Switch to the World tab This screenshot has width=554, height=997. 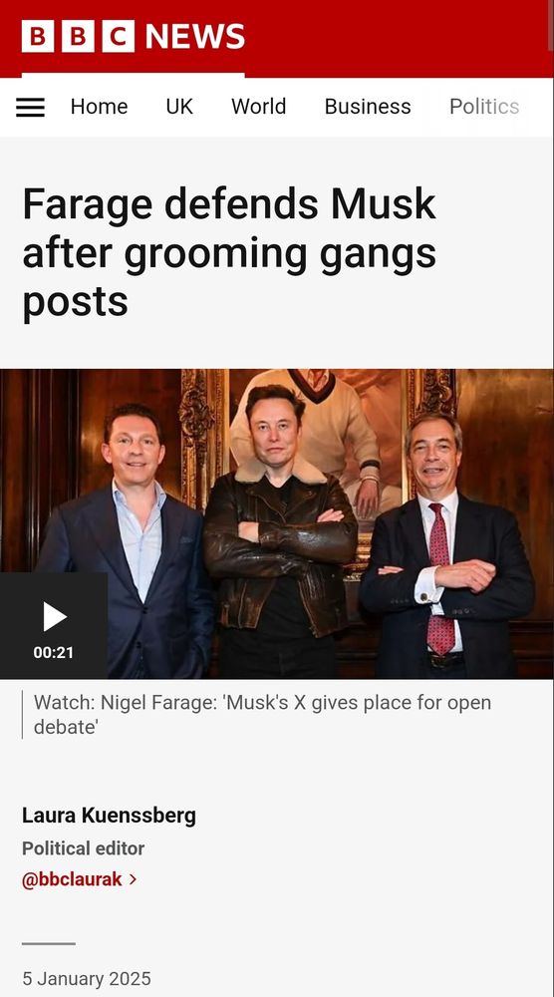[259, 107]
